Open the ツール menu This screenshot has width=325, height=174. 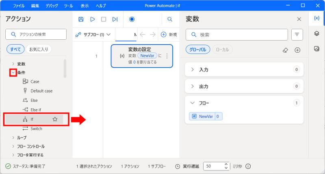(x=68, y=6)
